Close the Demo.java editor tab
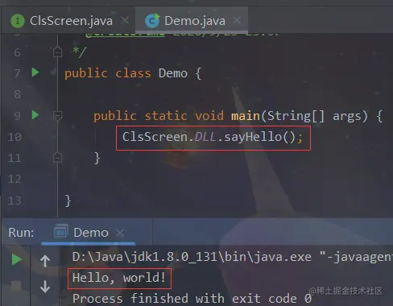The height and width of the screenshot is (306, 393). pyautogui.click(x=237, y=20)
